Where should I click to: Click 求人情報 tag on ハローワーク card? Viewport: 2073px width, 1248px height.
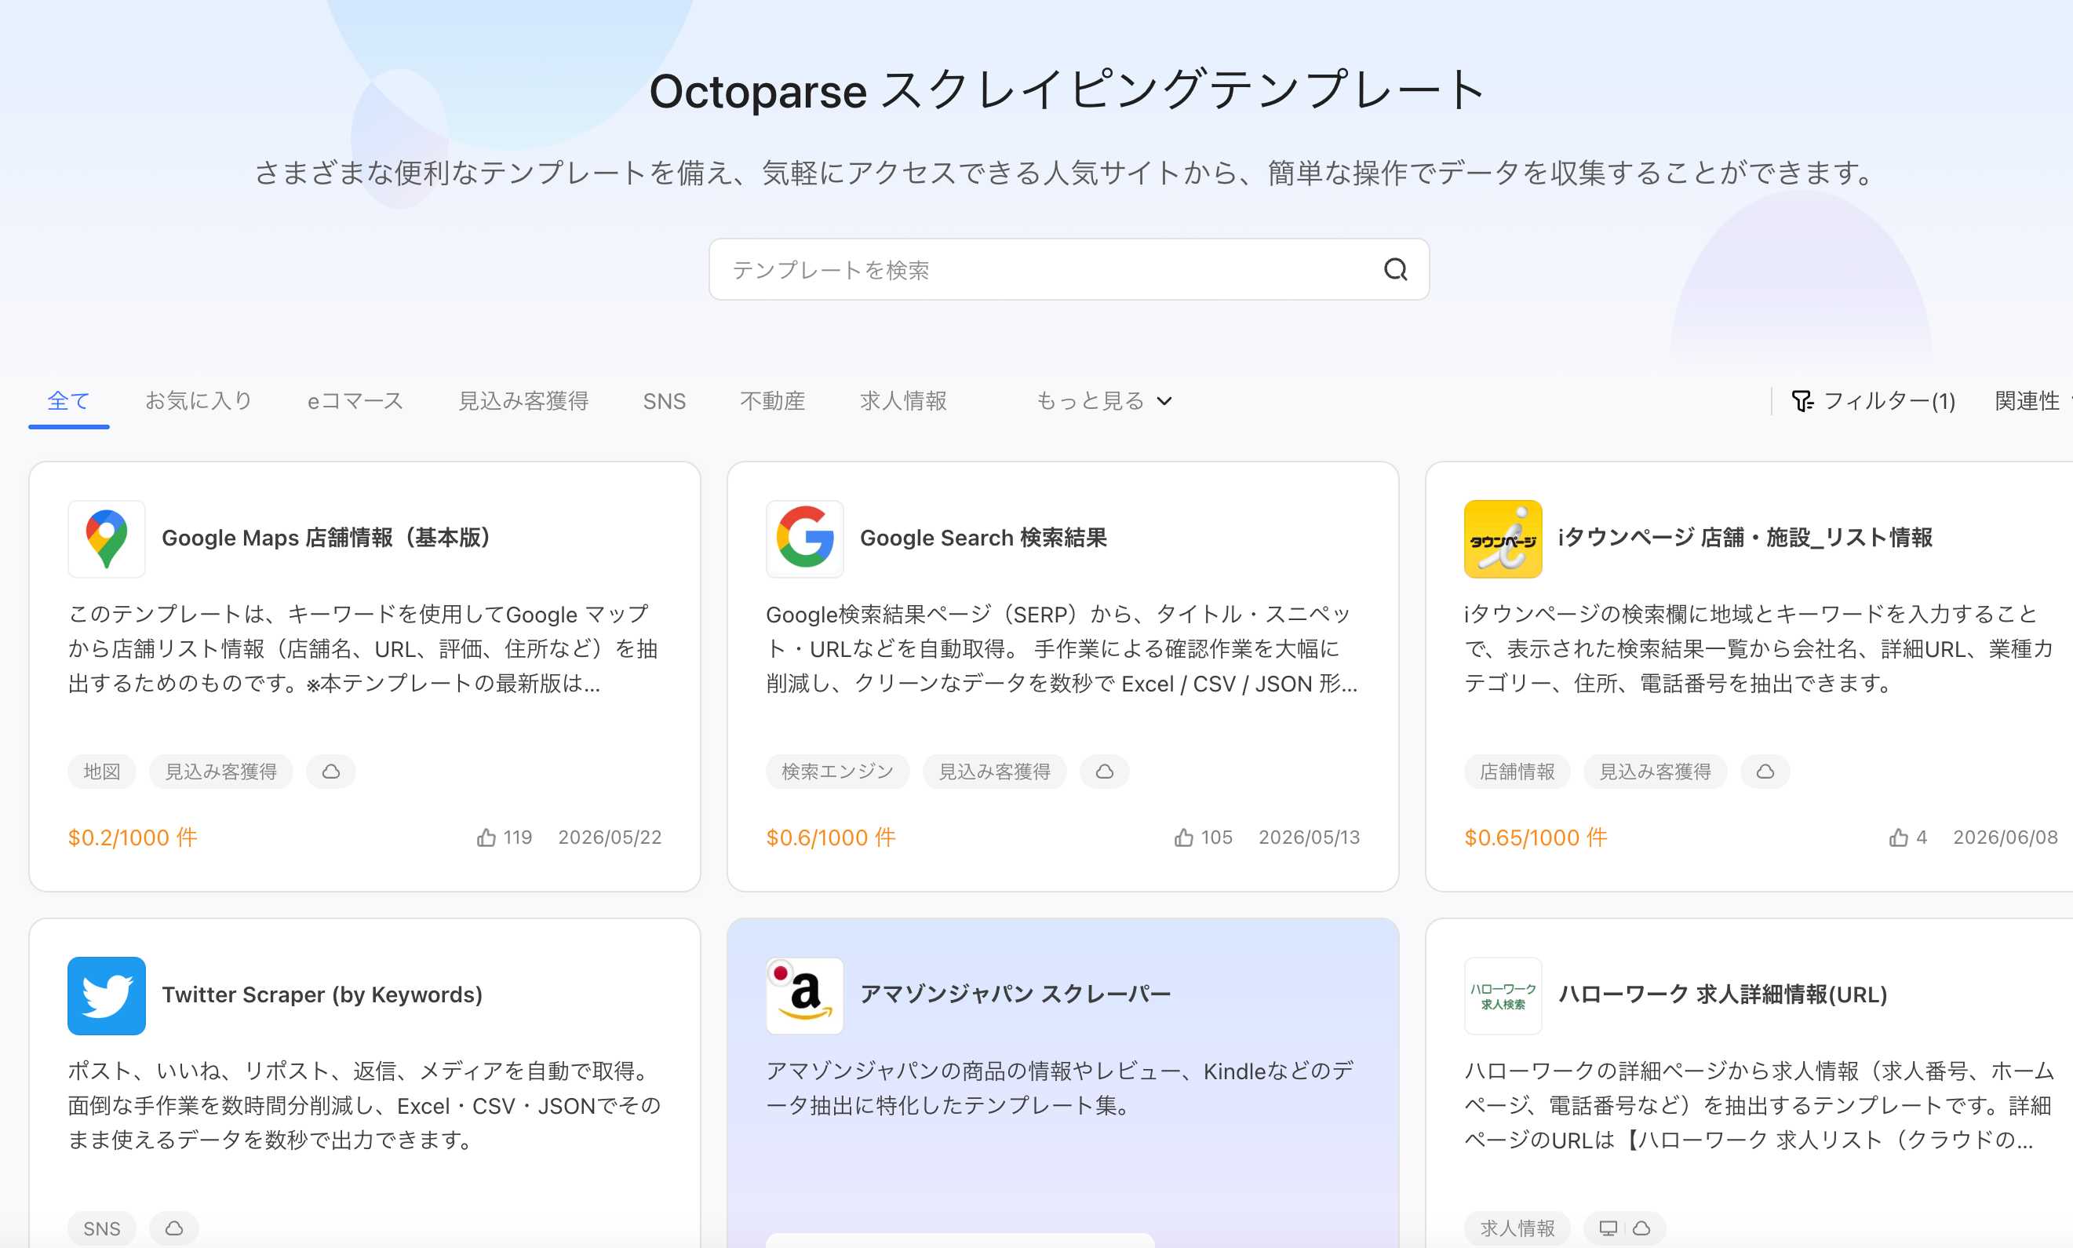1517,1228
